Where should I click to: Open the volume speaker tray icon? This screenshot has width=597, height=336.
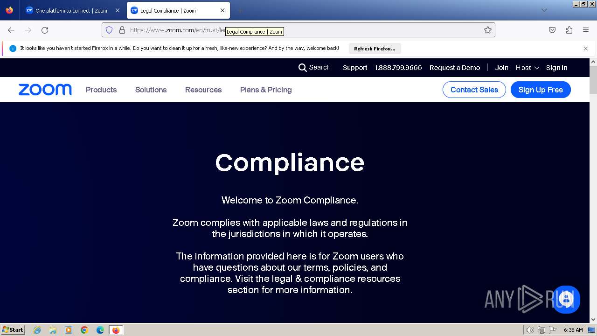530,330
